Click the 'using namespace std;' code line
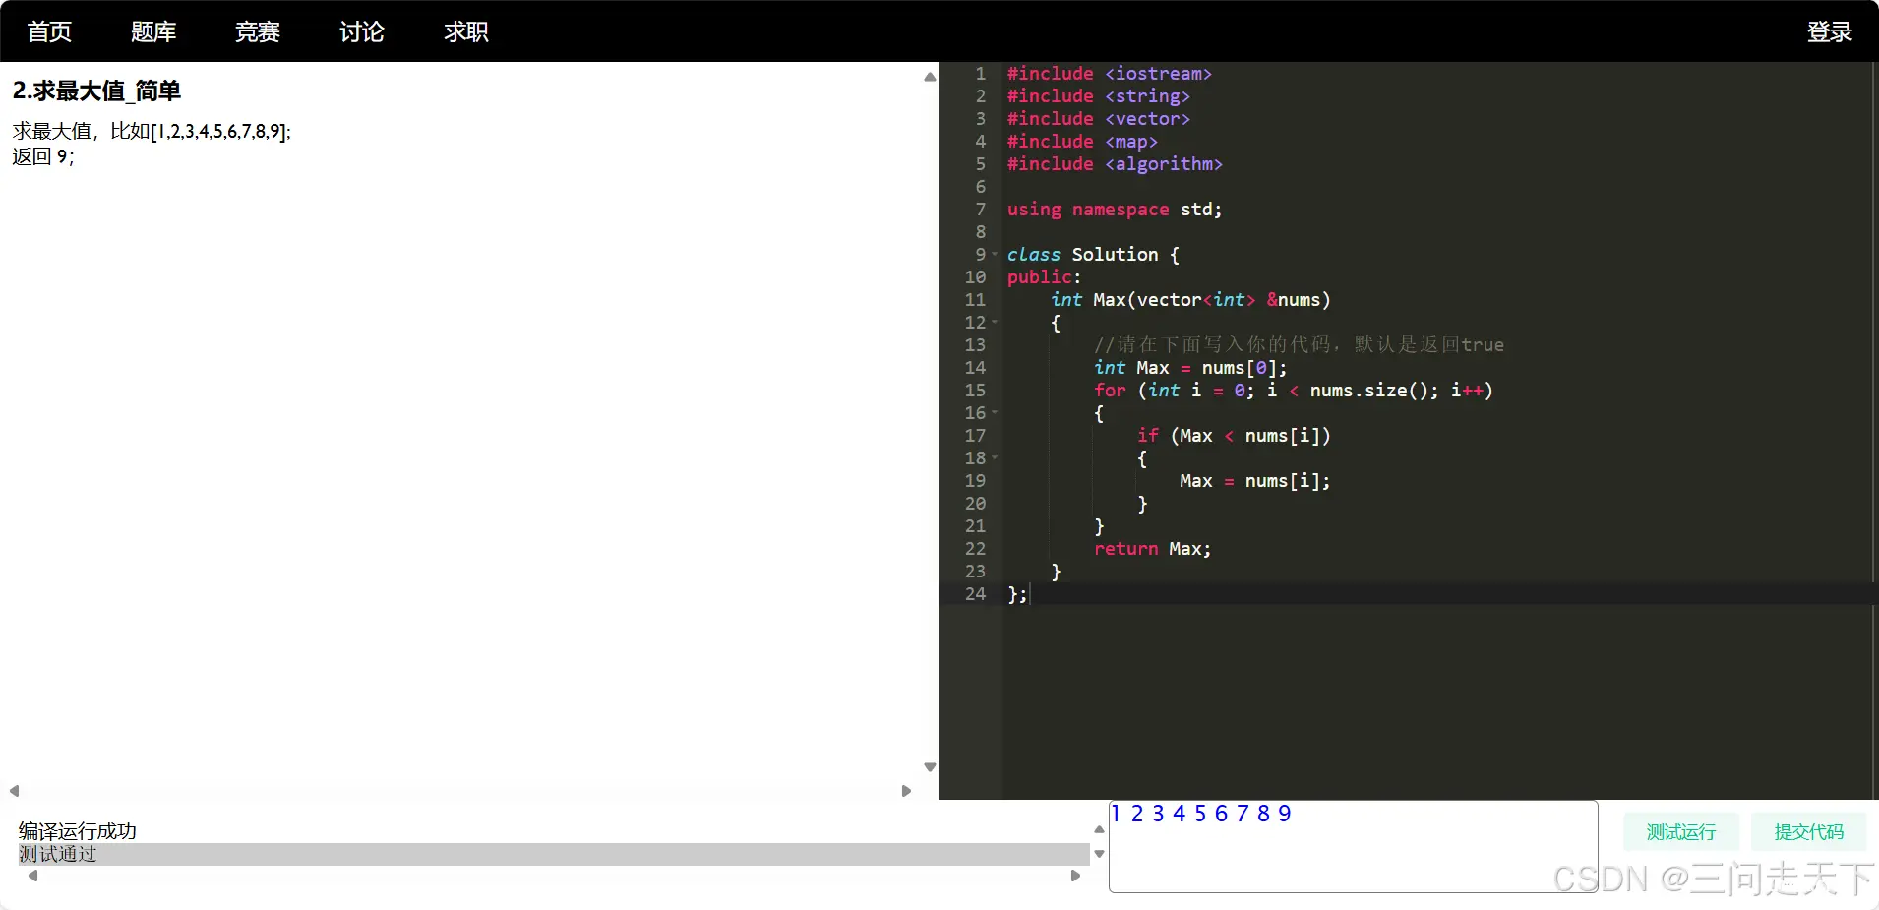Viewport: 1879px width, 910px height. point(1114,210)
